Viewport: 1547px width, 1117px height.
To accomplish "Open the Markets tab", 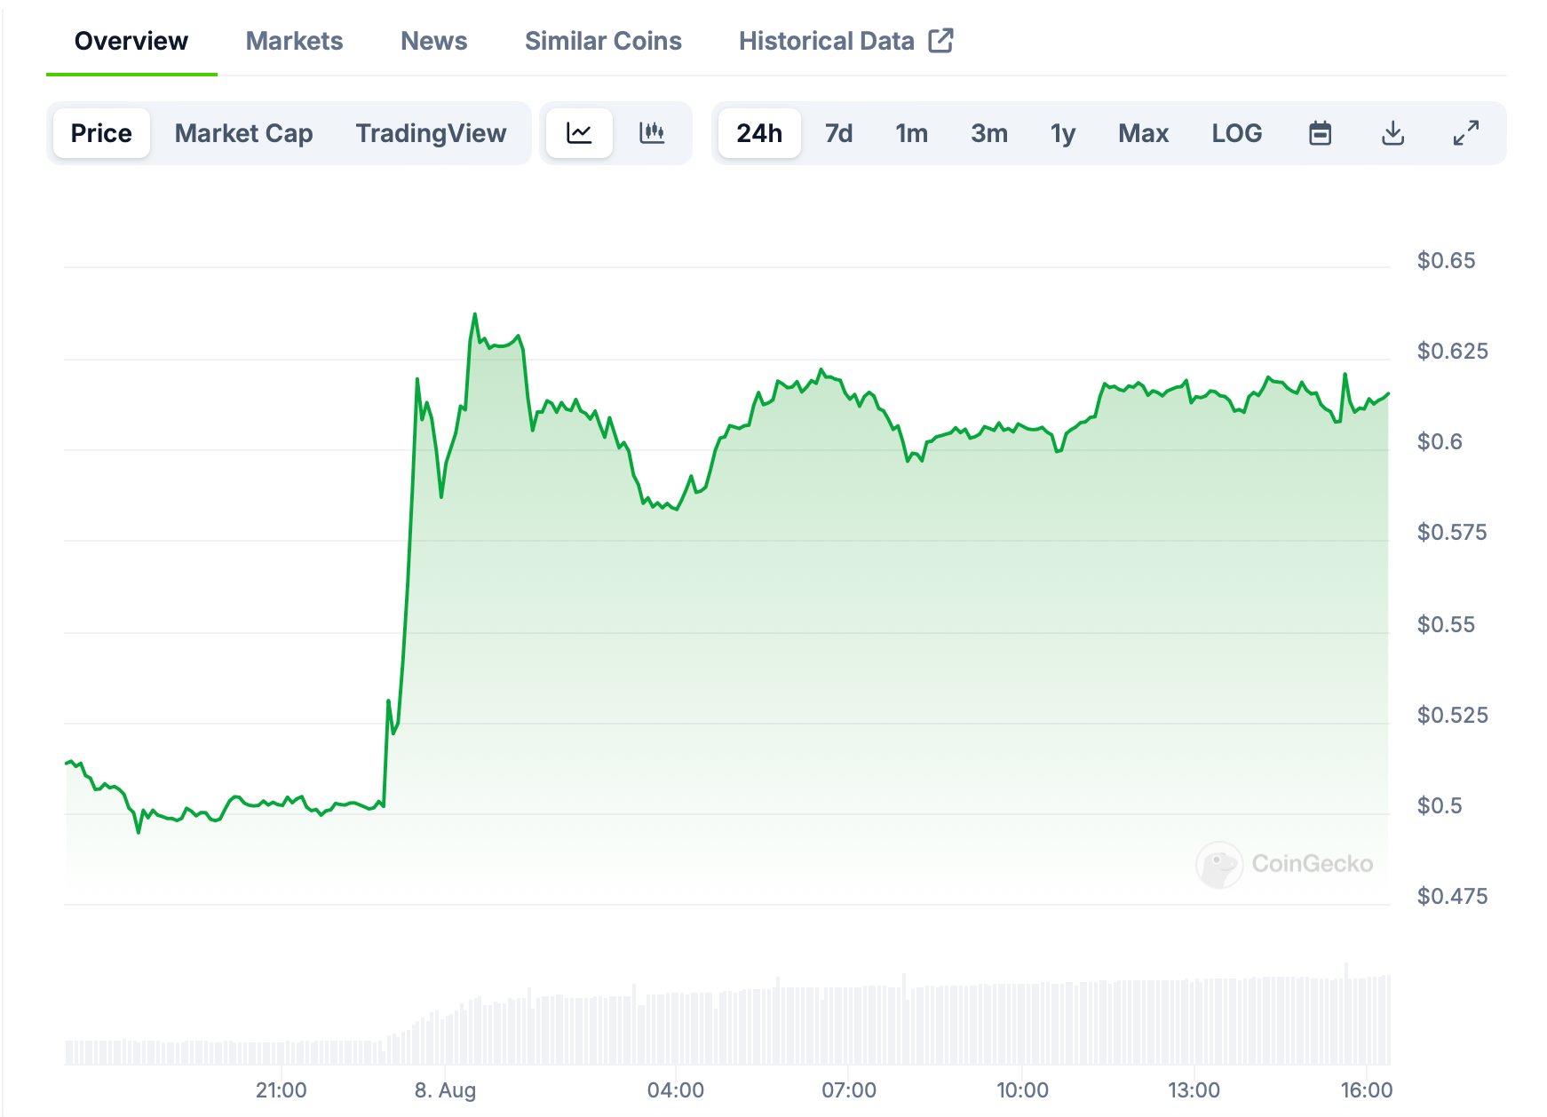I will 294,40.
